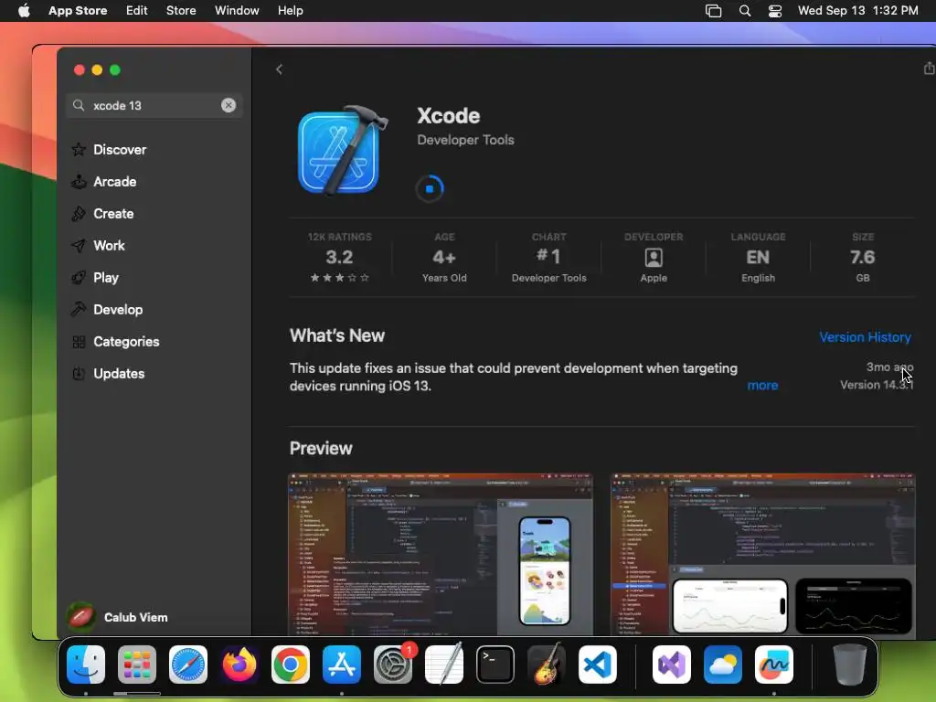Go back with the back chevron
This screenshot has width=936, height=702.
click(x=279, y=69)
